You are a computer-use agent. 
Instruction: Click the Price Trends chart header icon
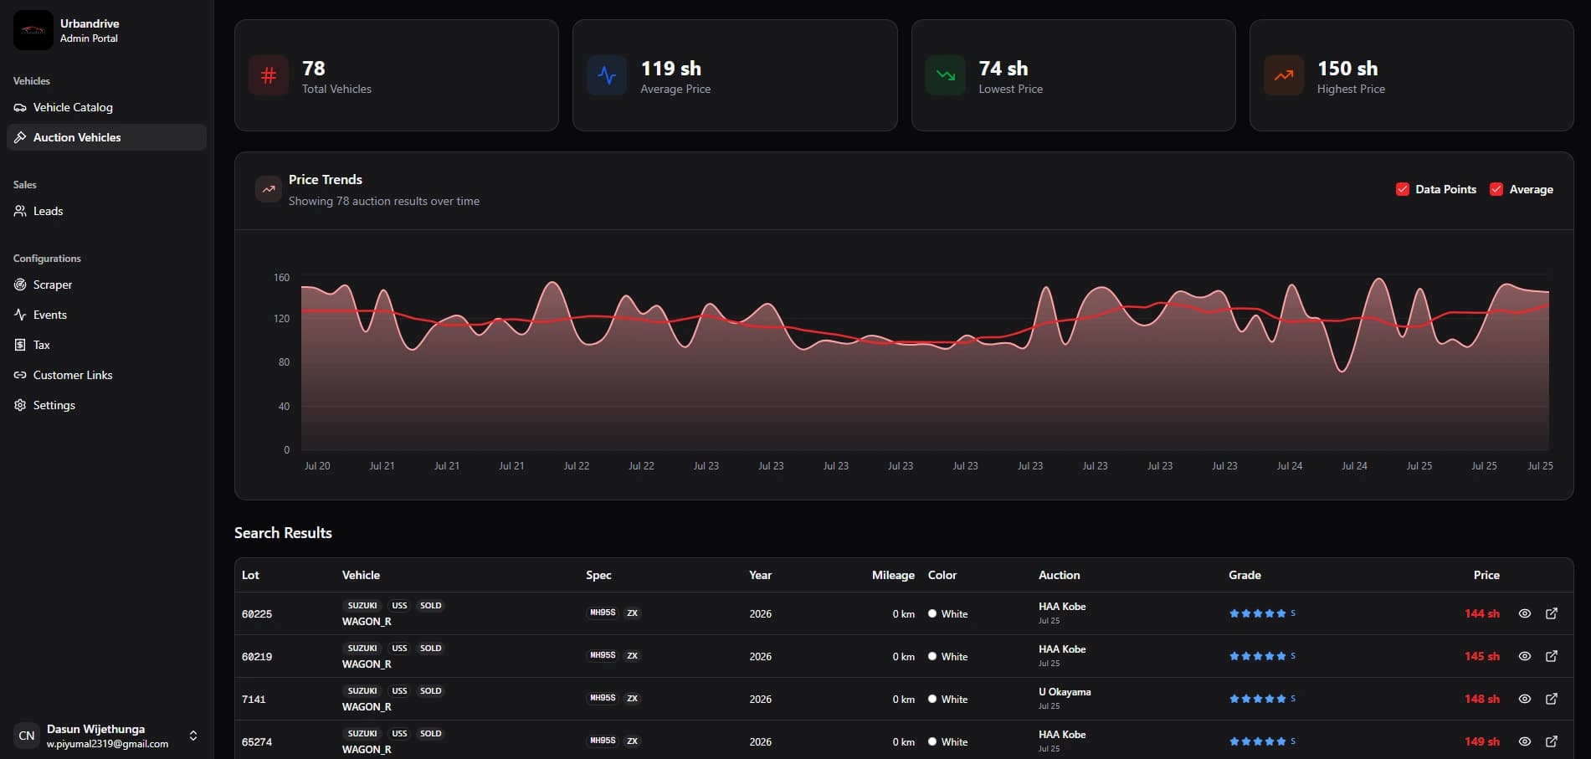[x=269, y=189]
